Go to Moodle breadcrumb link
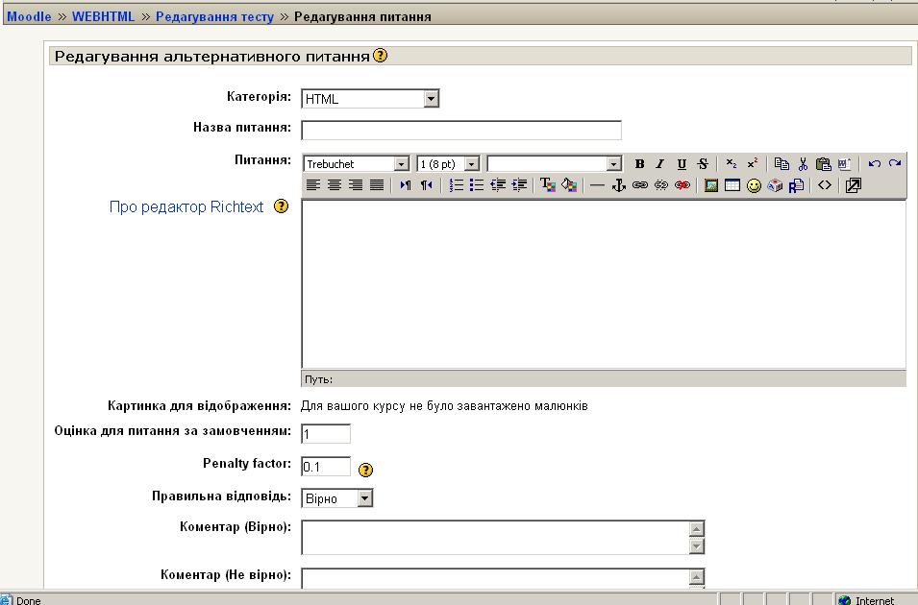Viewport: 918px width, 605px height. coord(29,16)
